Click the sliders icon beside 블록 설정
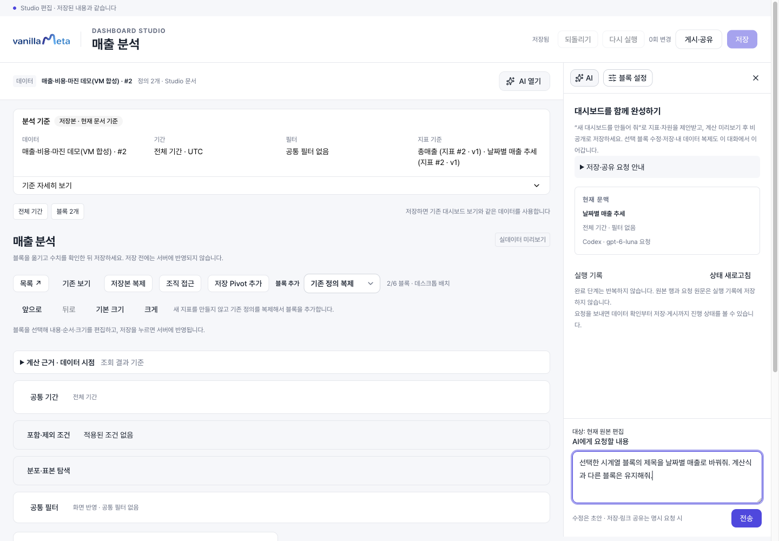This screenshot has height=541, width=779. coord(612,78)
